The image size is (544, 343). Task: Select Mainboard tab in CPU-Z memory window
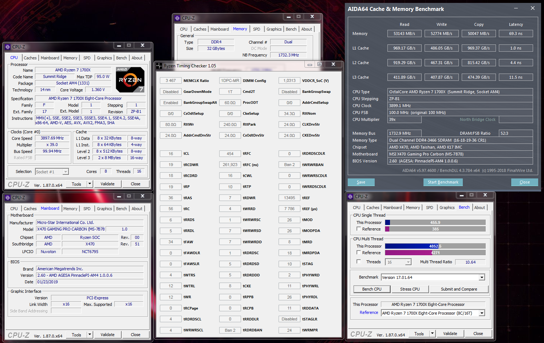pyautogui.click(x=220, y=29)
